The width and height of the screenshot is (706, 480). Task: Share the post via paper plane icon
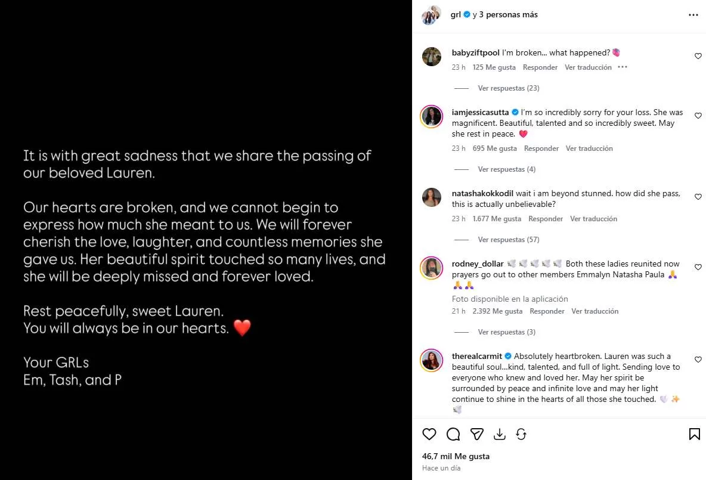[477, 434]
